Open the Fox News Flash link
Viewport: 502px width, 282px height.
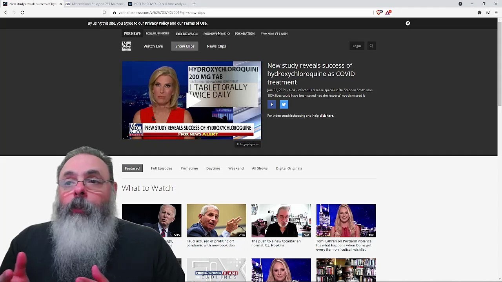point(274,34)
